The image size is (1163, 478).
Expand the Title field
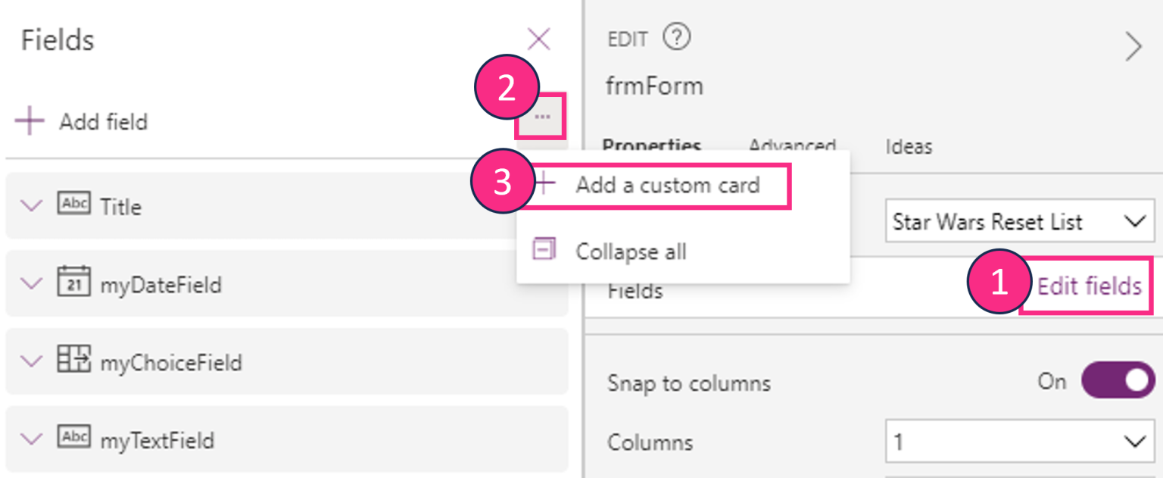pyautogui.click(x=30, y=206)
